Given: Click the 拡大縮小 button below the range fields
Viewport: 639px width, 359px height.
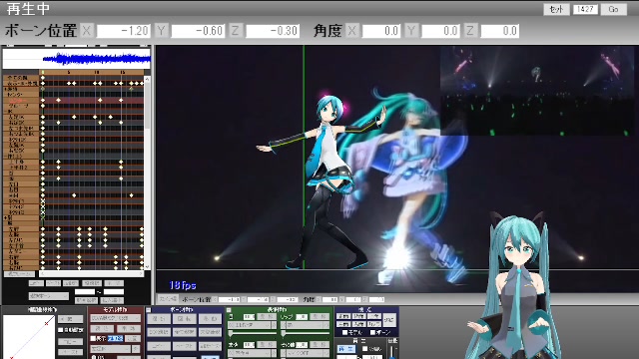Looking at the screenshot, I should (x=112, y=300).
